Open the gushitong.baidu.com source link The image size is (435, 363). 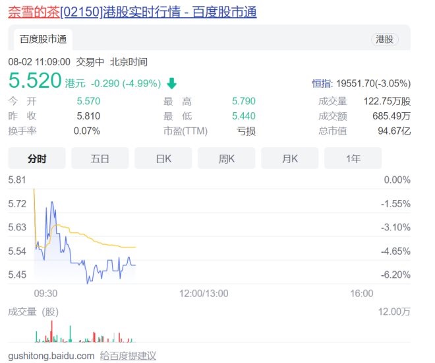coord(51,356)
